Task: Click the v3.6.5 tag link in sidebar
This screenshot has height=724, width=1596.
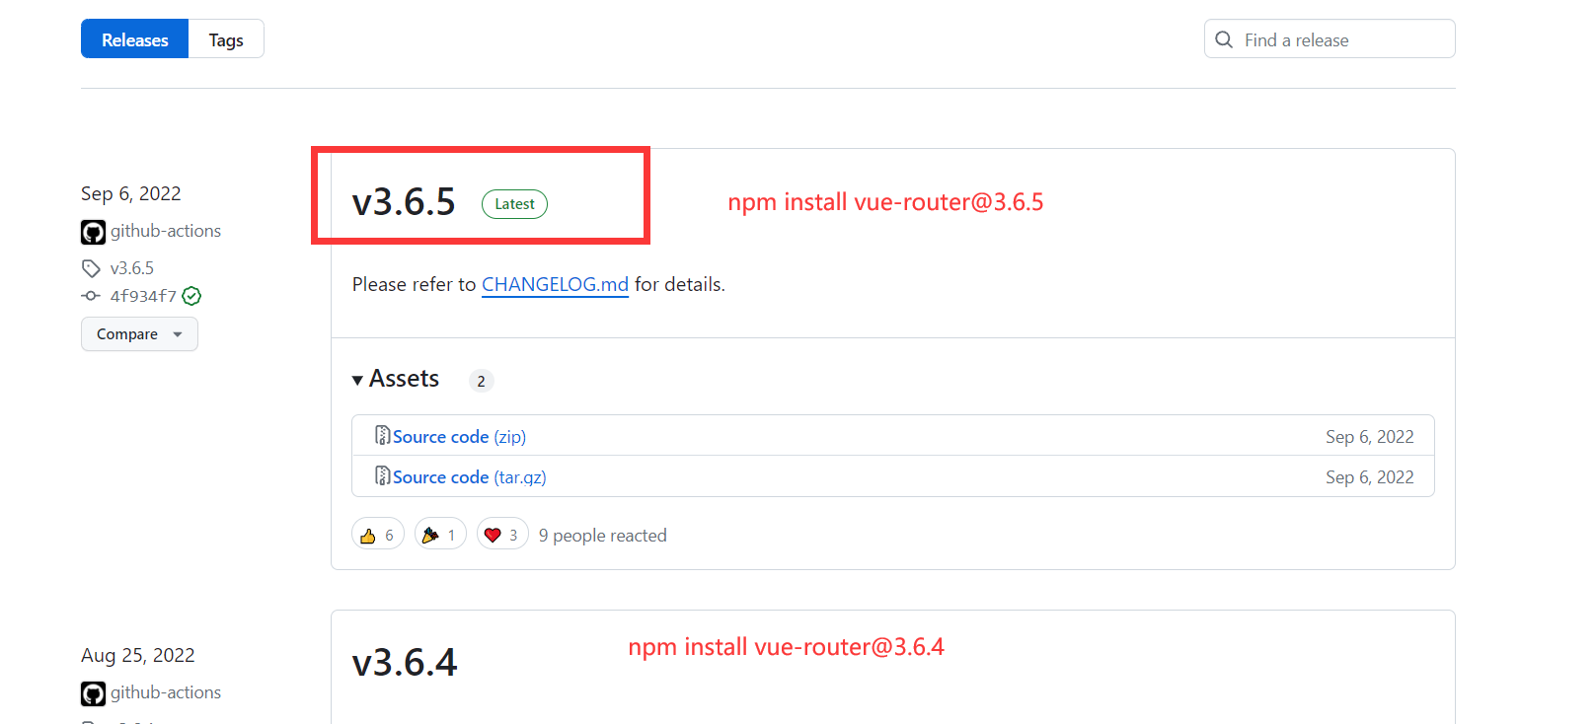Action: tap(132, 268)
